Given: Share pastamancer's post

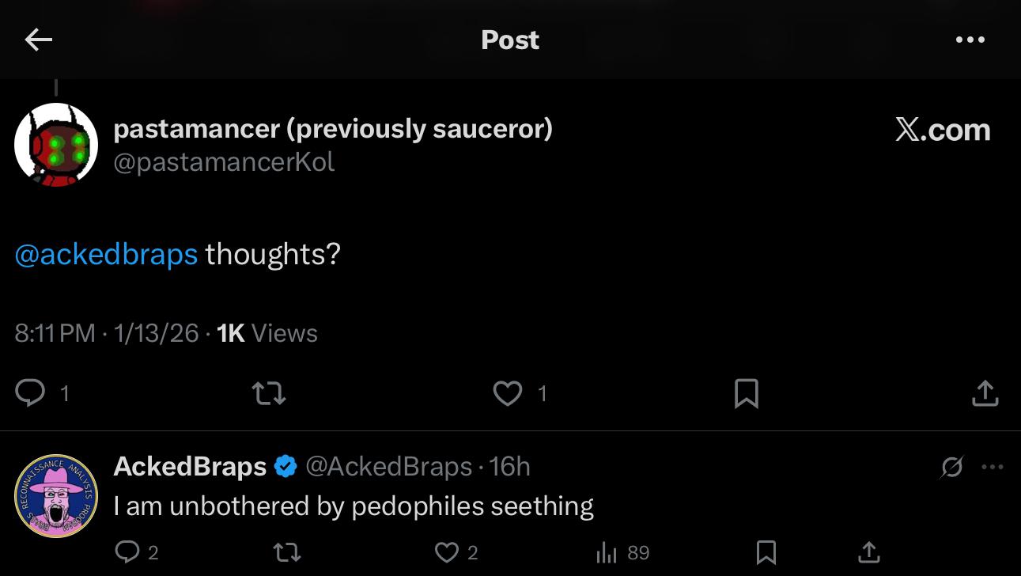Looking at the screenshot, I should point(985,392).
